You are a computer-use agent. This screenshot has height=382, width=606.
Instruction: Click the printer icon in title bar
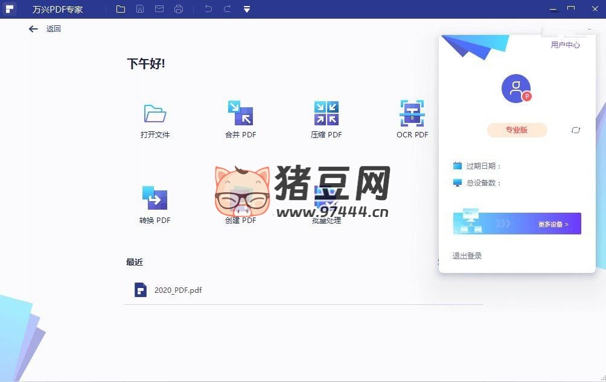click(x=178, y=9)
